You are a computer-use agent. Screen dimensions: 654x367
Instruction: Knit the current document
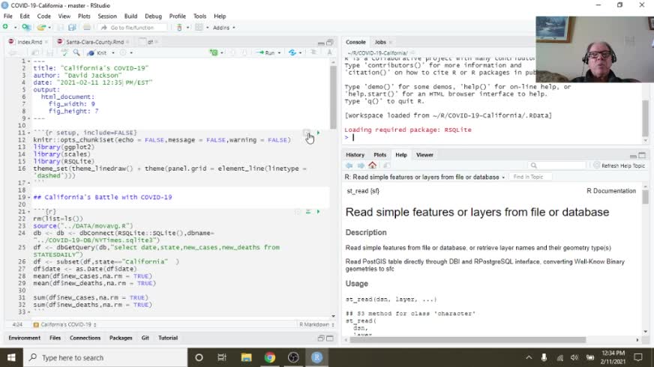(97, 53)
